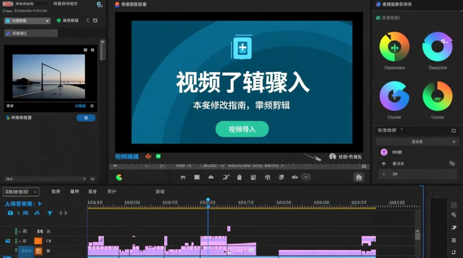This screenshot has width=463, height=258.
Task: Open the fourth timeline menu item
Action: pos(112,192)
